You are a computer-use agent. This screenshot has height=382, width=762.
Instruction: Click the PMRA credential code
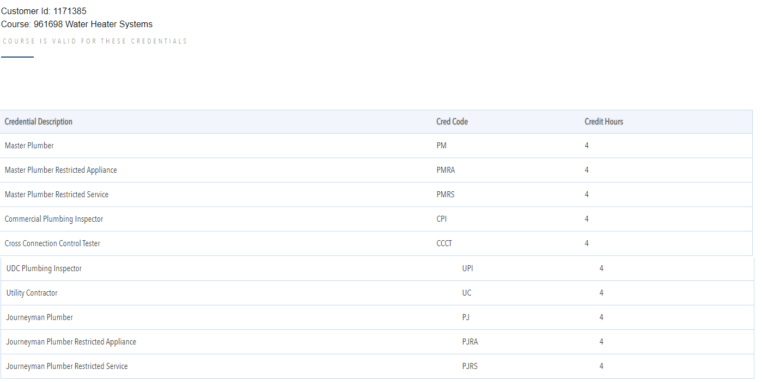click(445, 170)
